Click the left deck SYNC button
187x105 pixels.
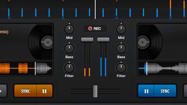click(25, 91)
